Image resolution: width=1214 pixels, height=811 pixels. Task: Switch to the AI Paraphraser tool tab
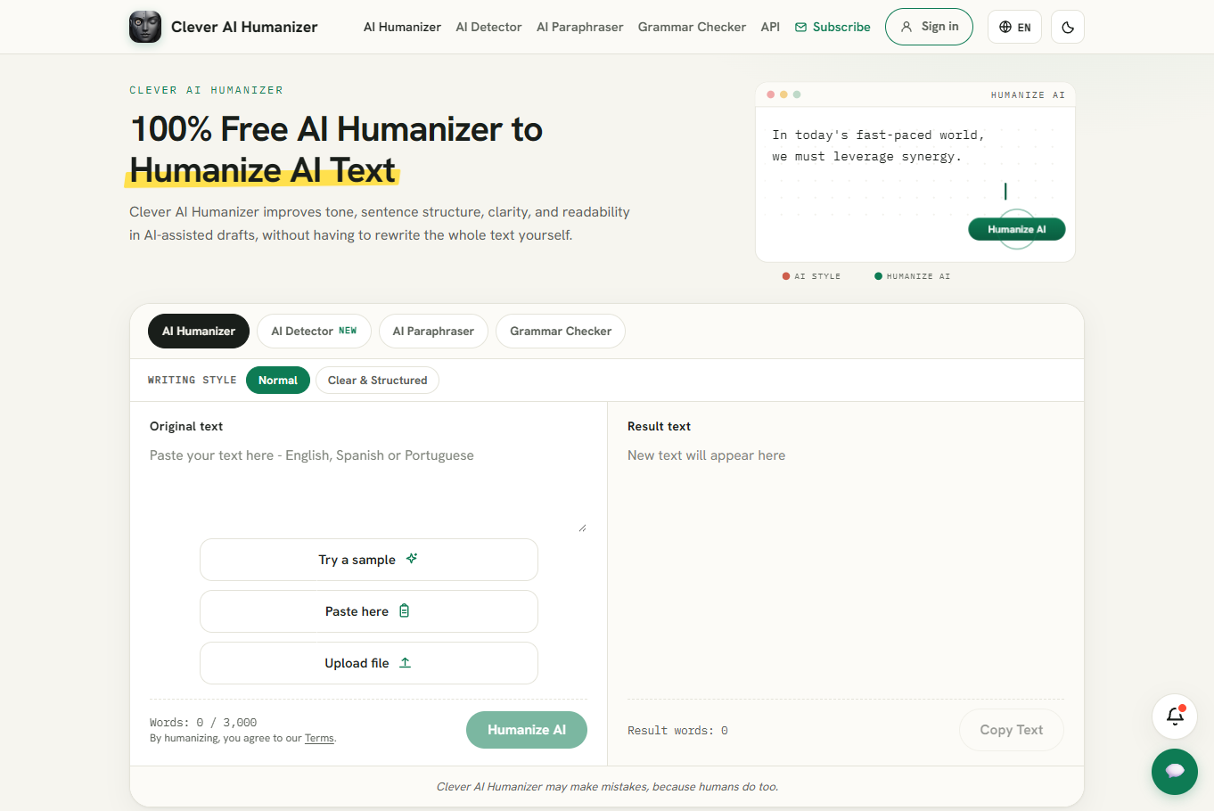pyautogui.click(x=433, y=331)
